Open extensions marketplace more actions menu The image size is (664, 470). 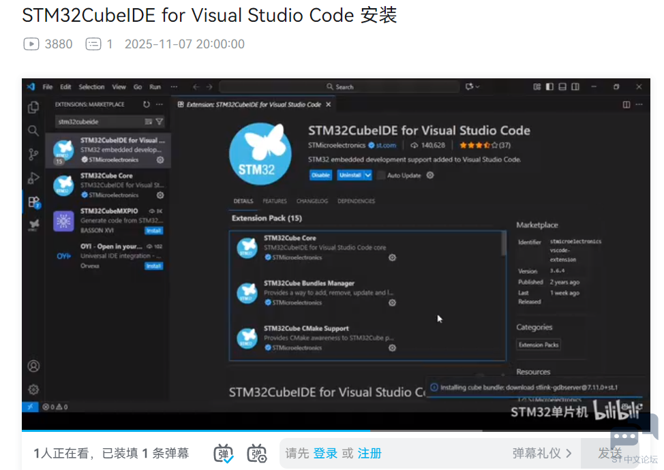(160, 104)
